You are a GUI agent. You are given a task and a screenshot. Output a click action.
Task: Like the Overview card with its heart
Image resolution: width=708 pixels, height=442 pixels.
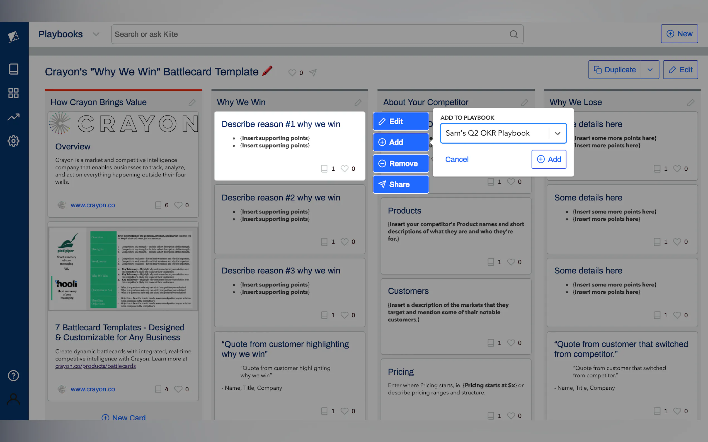tap(178, 205)
